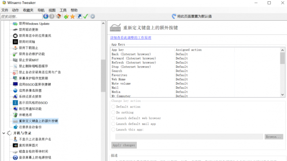Click the add to favorites star-plus icon
287x161 pixels.
click(x=66, y=17)
